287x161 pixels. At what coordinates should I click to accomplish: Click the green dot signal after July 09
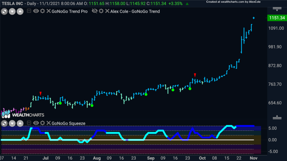[60, 103]
